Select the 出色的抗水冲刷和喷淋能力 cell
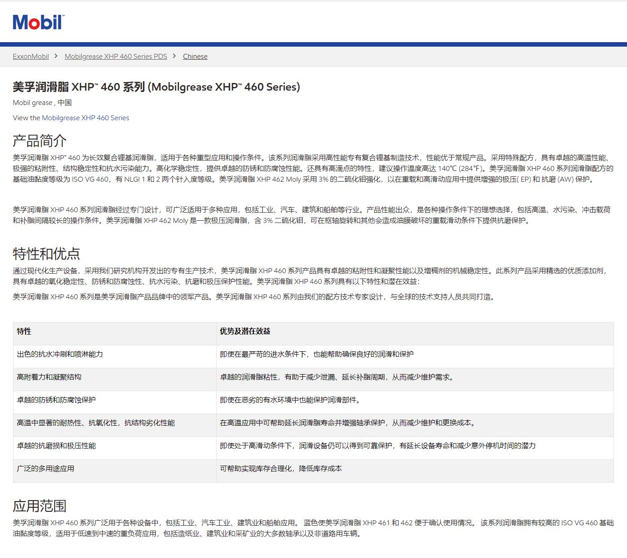The image size is (627, 558). tap(115, 357)
